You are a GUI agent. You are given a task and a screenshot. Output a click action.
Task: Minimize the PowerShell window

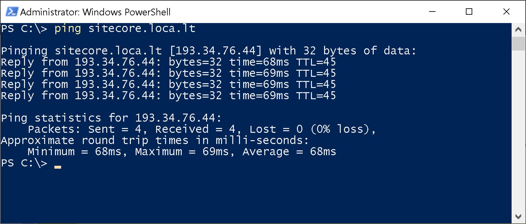click(432, 12)
